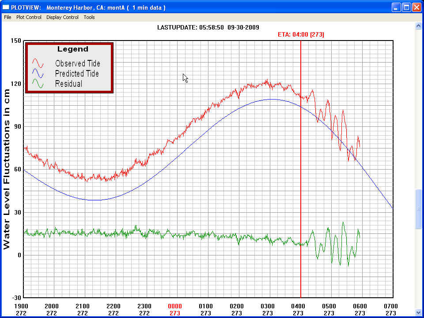
Task: Click the '120' y-axis value
Action: pyautogui.click(x=16, y=84)
